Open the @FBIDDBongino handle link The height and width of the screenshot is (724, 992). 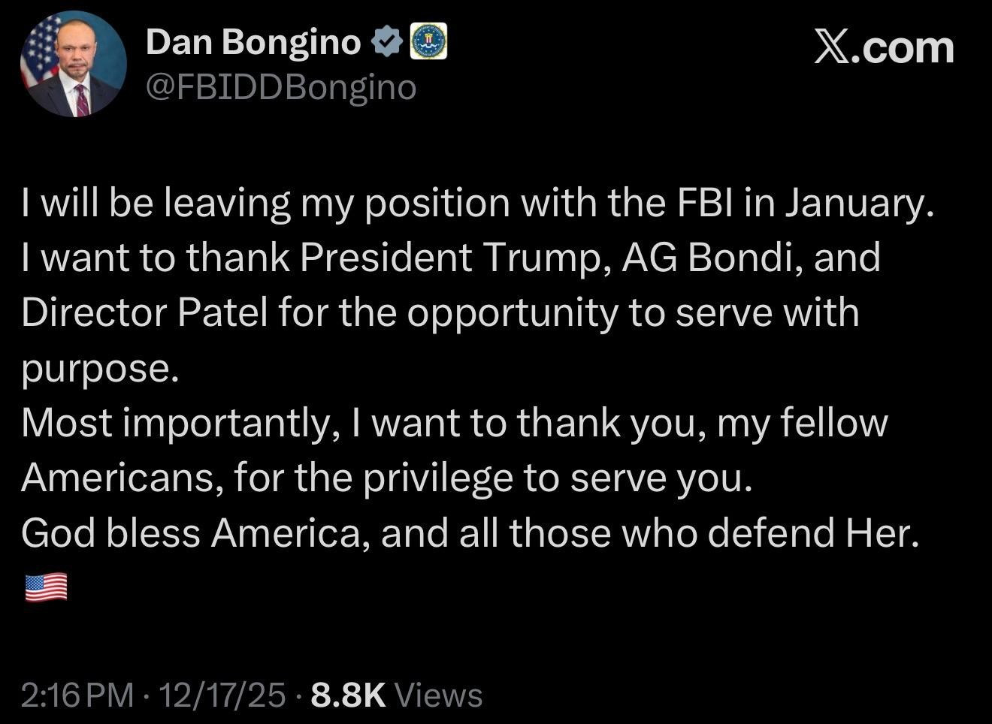[x=281, y=89]
